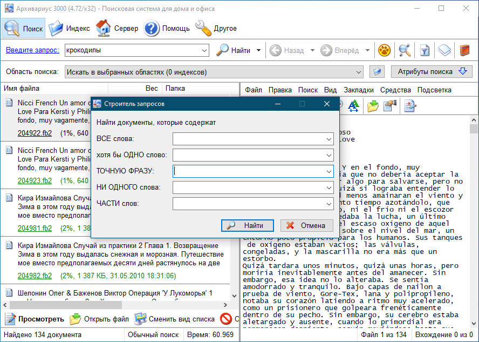Image resolution: width=479 pixels, height=342 pixels.
Task: Open the Область поиска combo box
Action: point(214,72)
